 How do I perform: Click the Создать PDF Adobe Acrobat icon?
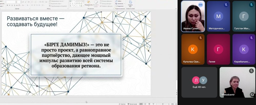pos(131,4)
